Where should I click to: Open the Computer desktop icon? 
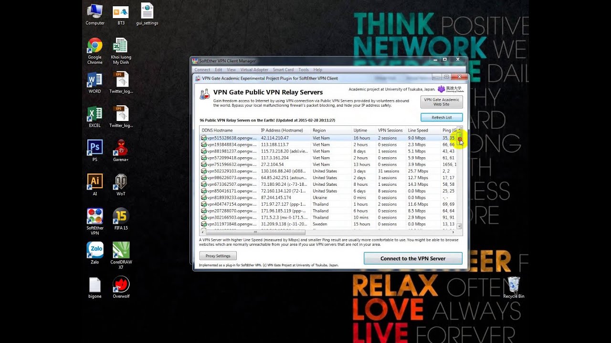[95, 15]
